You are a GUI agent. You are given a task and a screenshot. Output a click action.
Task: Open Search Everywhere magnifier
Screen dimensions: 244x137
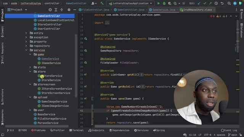[x=229, y=3]
